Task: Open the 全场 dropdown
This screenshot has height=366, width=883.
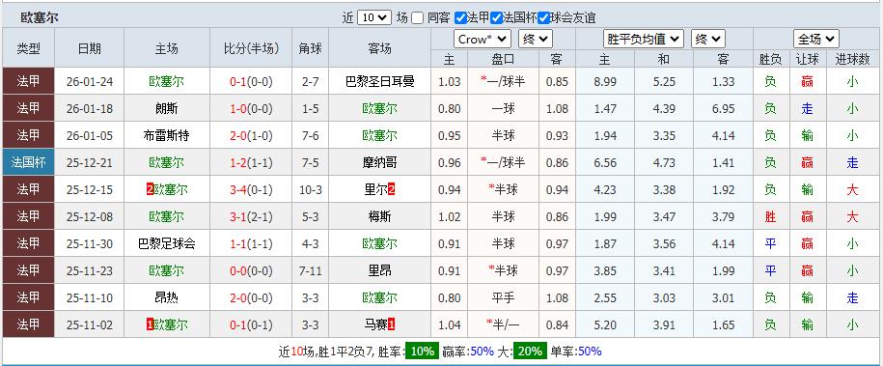Action: [816, 39]
